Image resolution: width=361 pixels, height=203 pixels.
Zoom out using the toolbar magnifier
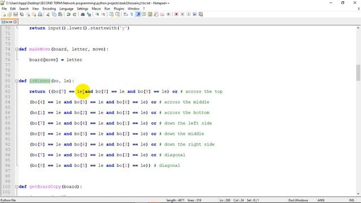pos(103,14)
